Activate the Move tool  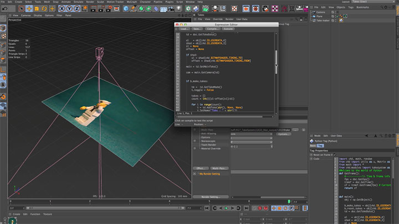click(x=29, y=9)
